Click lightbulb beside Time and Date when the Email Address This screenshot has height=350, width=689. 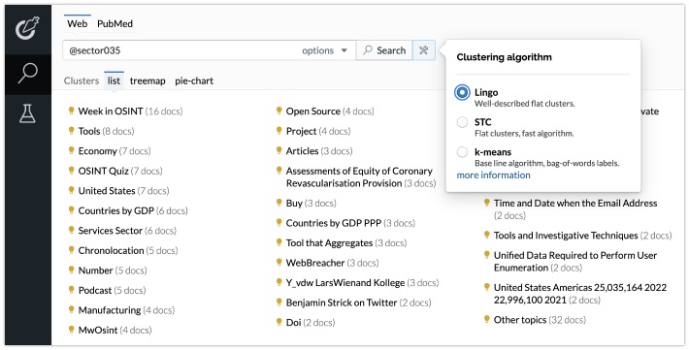(x=486, y=202)
